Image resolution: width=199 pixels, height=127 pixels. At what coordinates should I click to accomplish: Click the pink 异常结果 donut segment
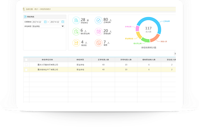pos(138,29)
